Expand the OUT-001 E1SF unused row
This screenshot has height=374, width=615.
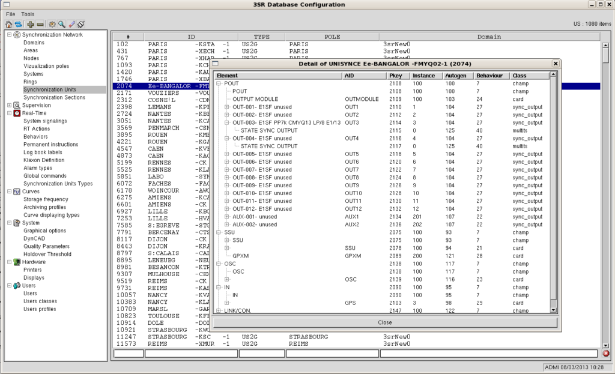click(x=227, y=107)
